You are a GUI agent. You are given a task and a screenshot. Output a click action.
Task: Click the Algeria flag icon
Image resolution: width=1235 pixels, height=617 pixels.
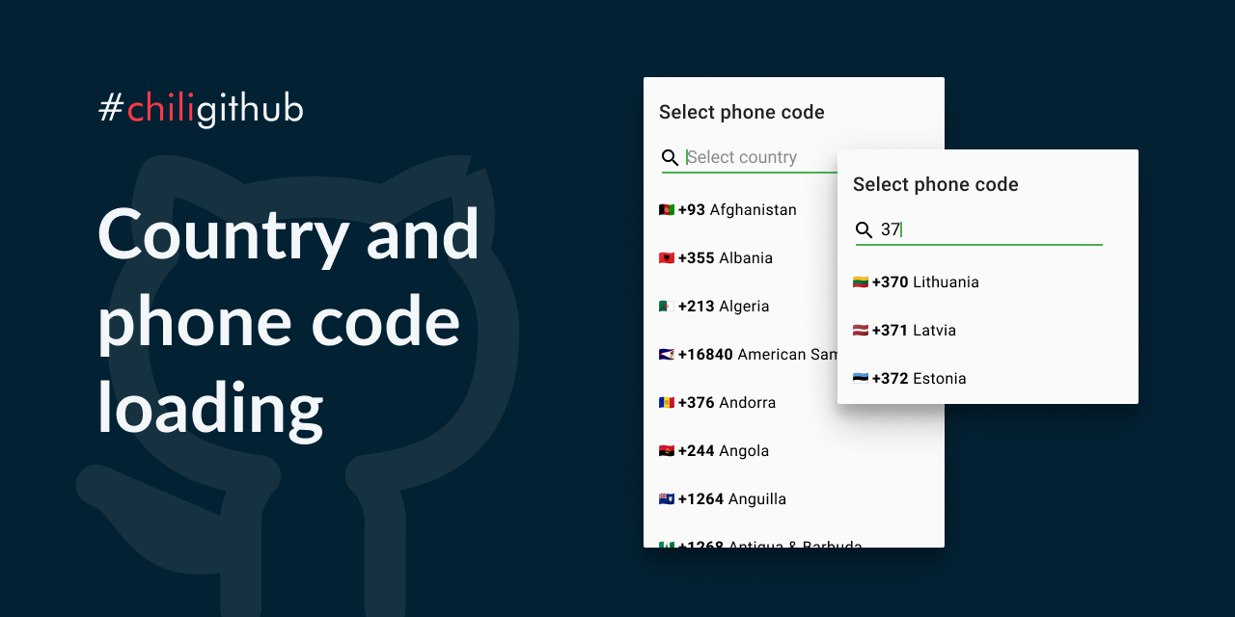coord(665,306)
